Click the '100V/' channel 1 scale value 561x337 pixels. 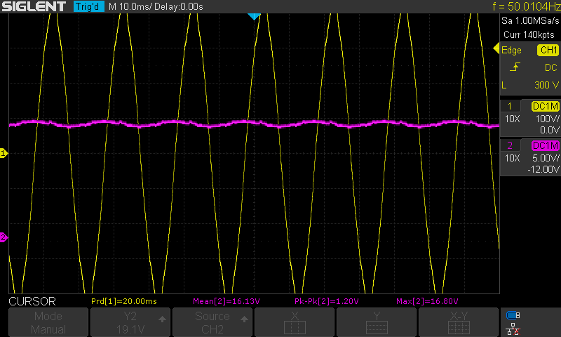548,119
